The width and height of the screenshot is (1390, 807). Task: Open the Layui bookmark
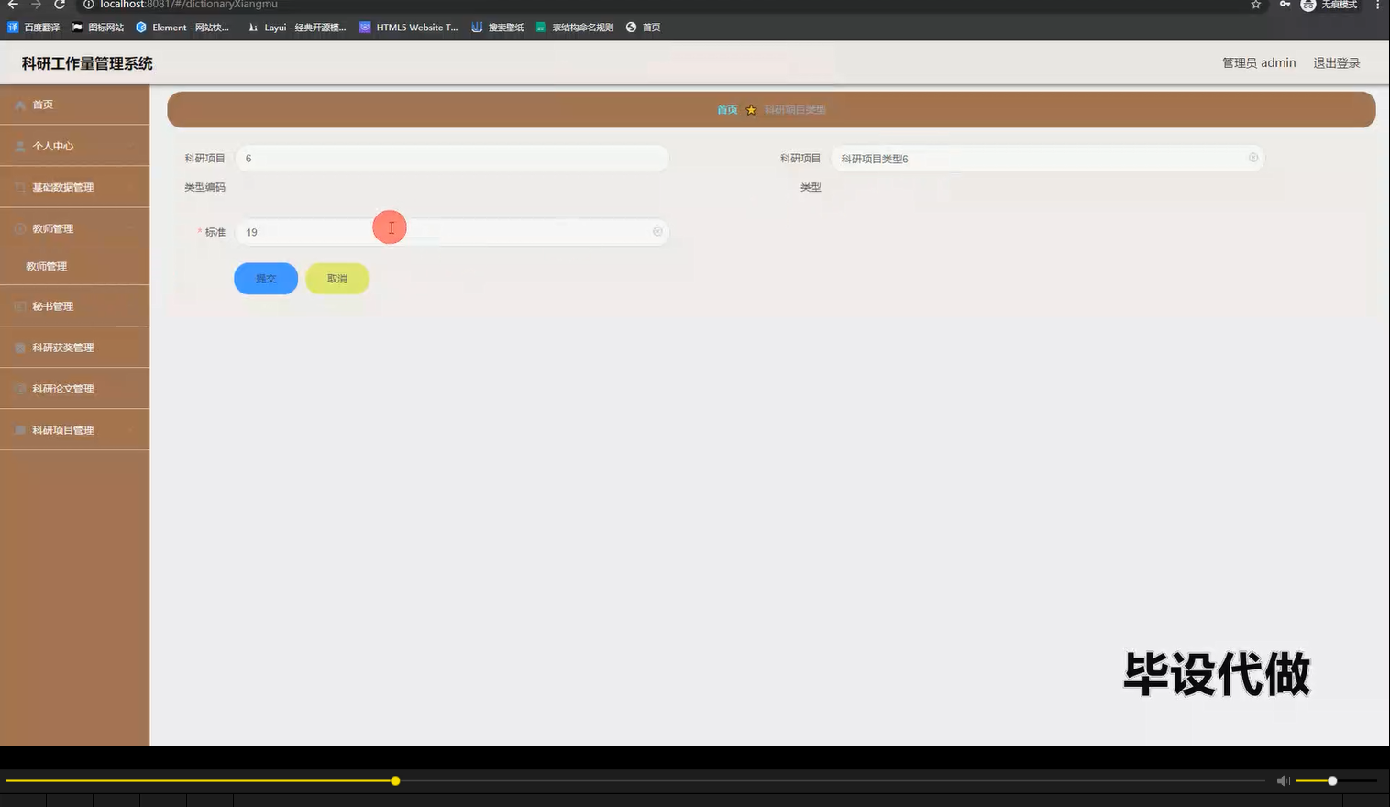coord(297,28)
